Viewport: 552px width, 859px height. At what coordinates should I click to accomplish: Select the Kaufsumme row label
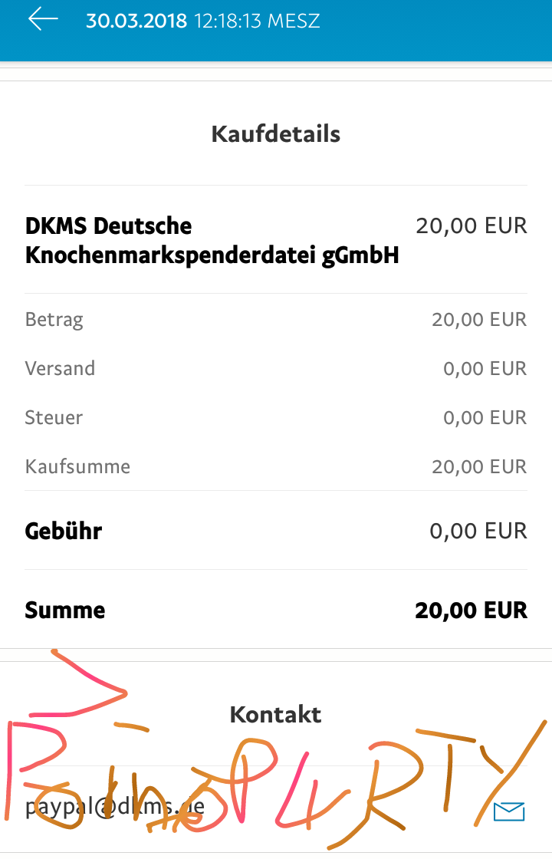tap(77, 467)
